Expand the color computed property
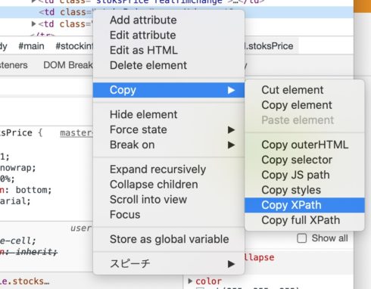The width and height of the screenshot is (371, 289). click(x=190, y=281)
